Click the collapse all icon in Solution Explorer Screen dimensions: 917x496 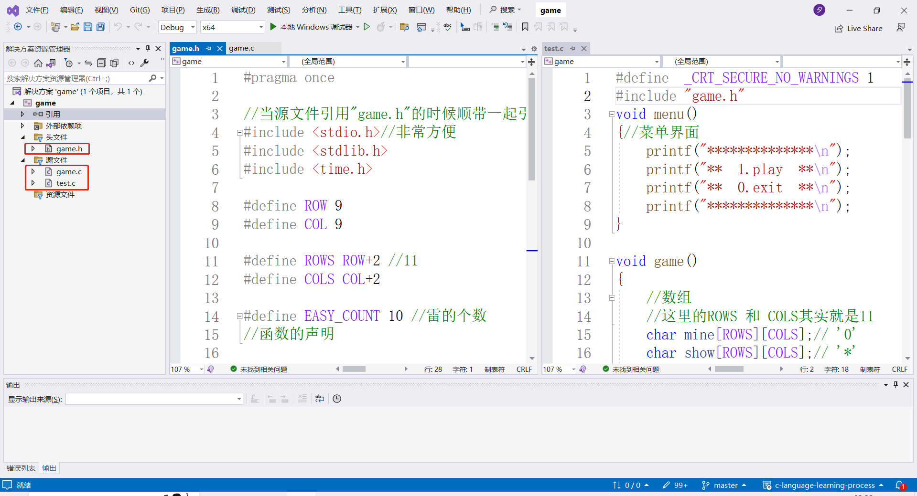click(101, 63)
